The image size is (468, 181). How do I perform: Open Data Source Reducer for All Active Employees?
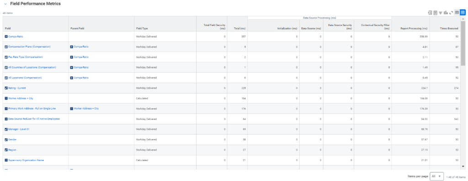click(34, 119)
